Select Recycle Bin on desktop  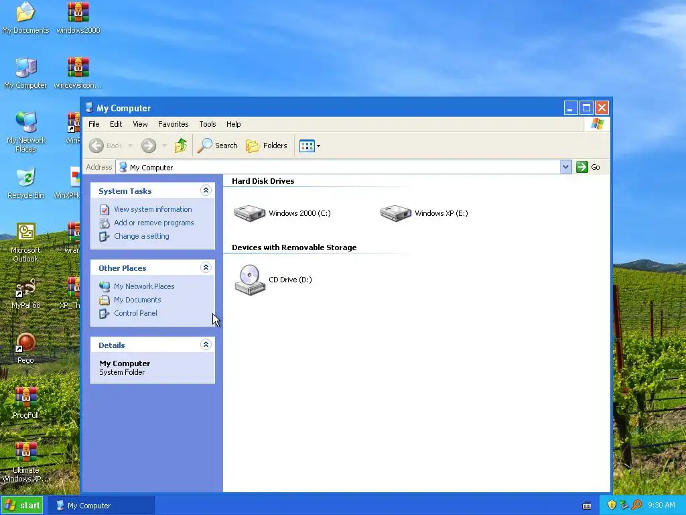(26, 182)
